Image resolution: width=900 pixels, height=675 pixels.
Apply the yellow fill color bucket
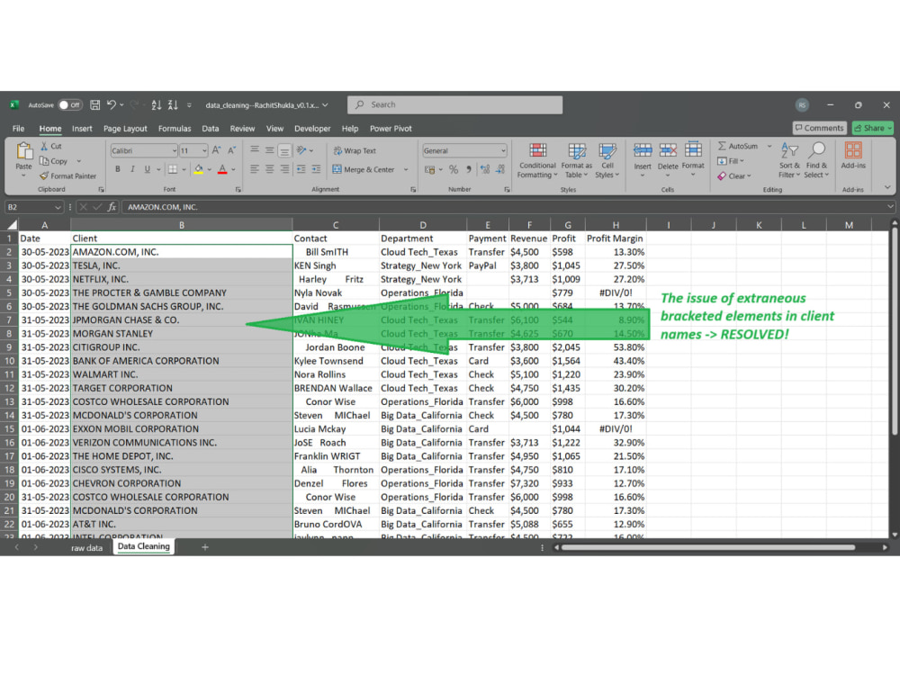coord(199,169)
